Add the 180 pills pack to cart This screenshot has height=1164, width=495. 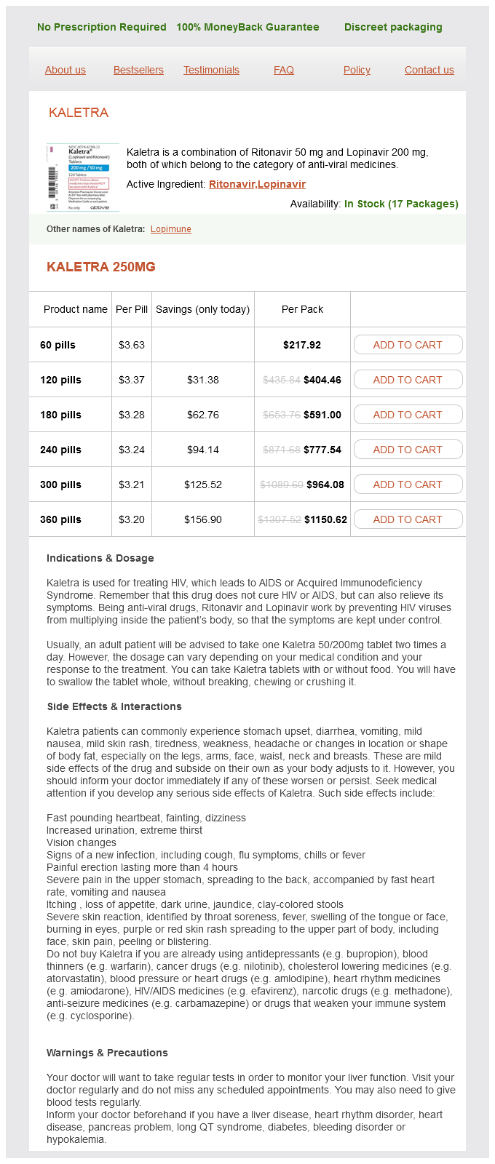408,415
